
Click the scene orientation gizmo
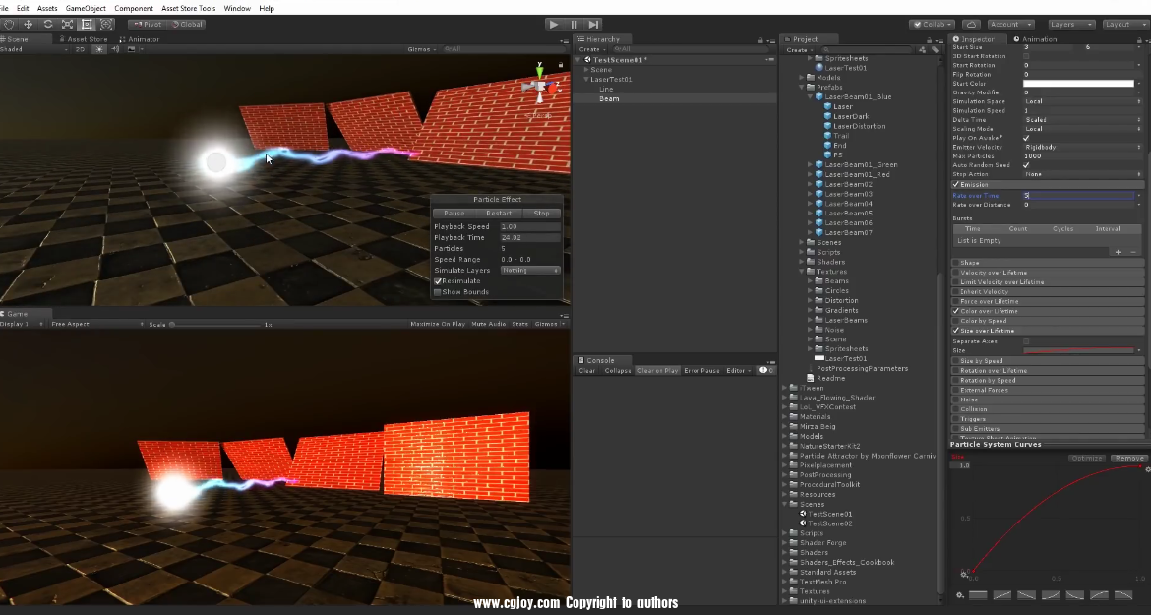[x=538, y=88]
